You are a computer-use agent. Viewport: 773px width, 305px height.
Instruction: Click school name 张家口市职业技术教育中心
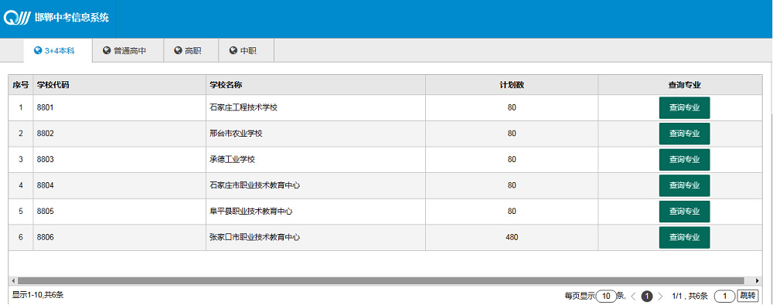pos(255,238)
